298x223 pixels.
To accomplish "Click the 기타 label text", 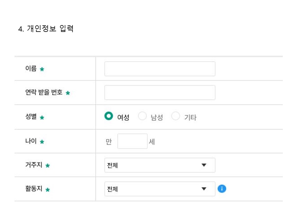I will pyautogui.click(x=190, y=118).
